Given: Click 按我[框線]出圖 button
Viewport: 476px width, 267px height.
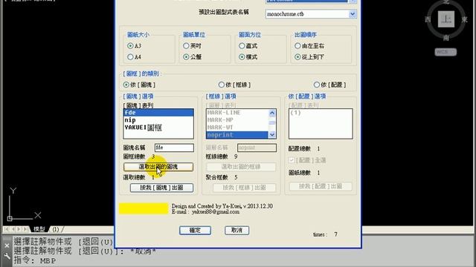Looking at the screenshot, I should coord(245,188).
